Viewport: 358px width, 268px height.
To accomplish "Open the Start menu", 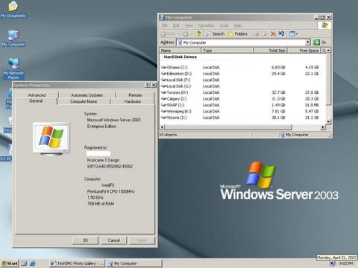I will (10, 264).
